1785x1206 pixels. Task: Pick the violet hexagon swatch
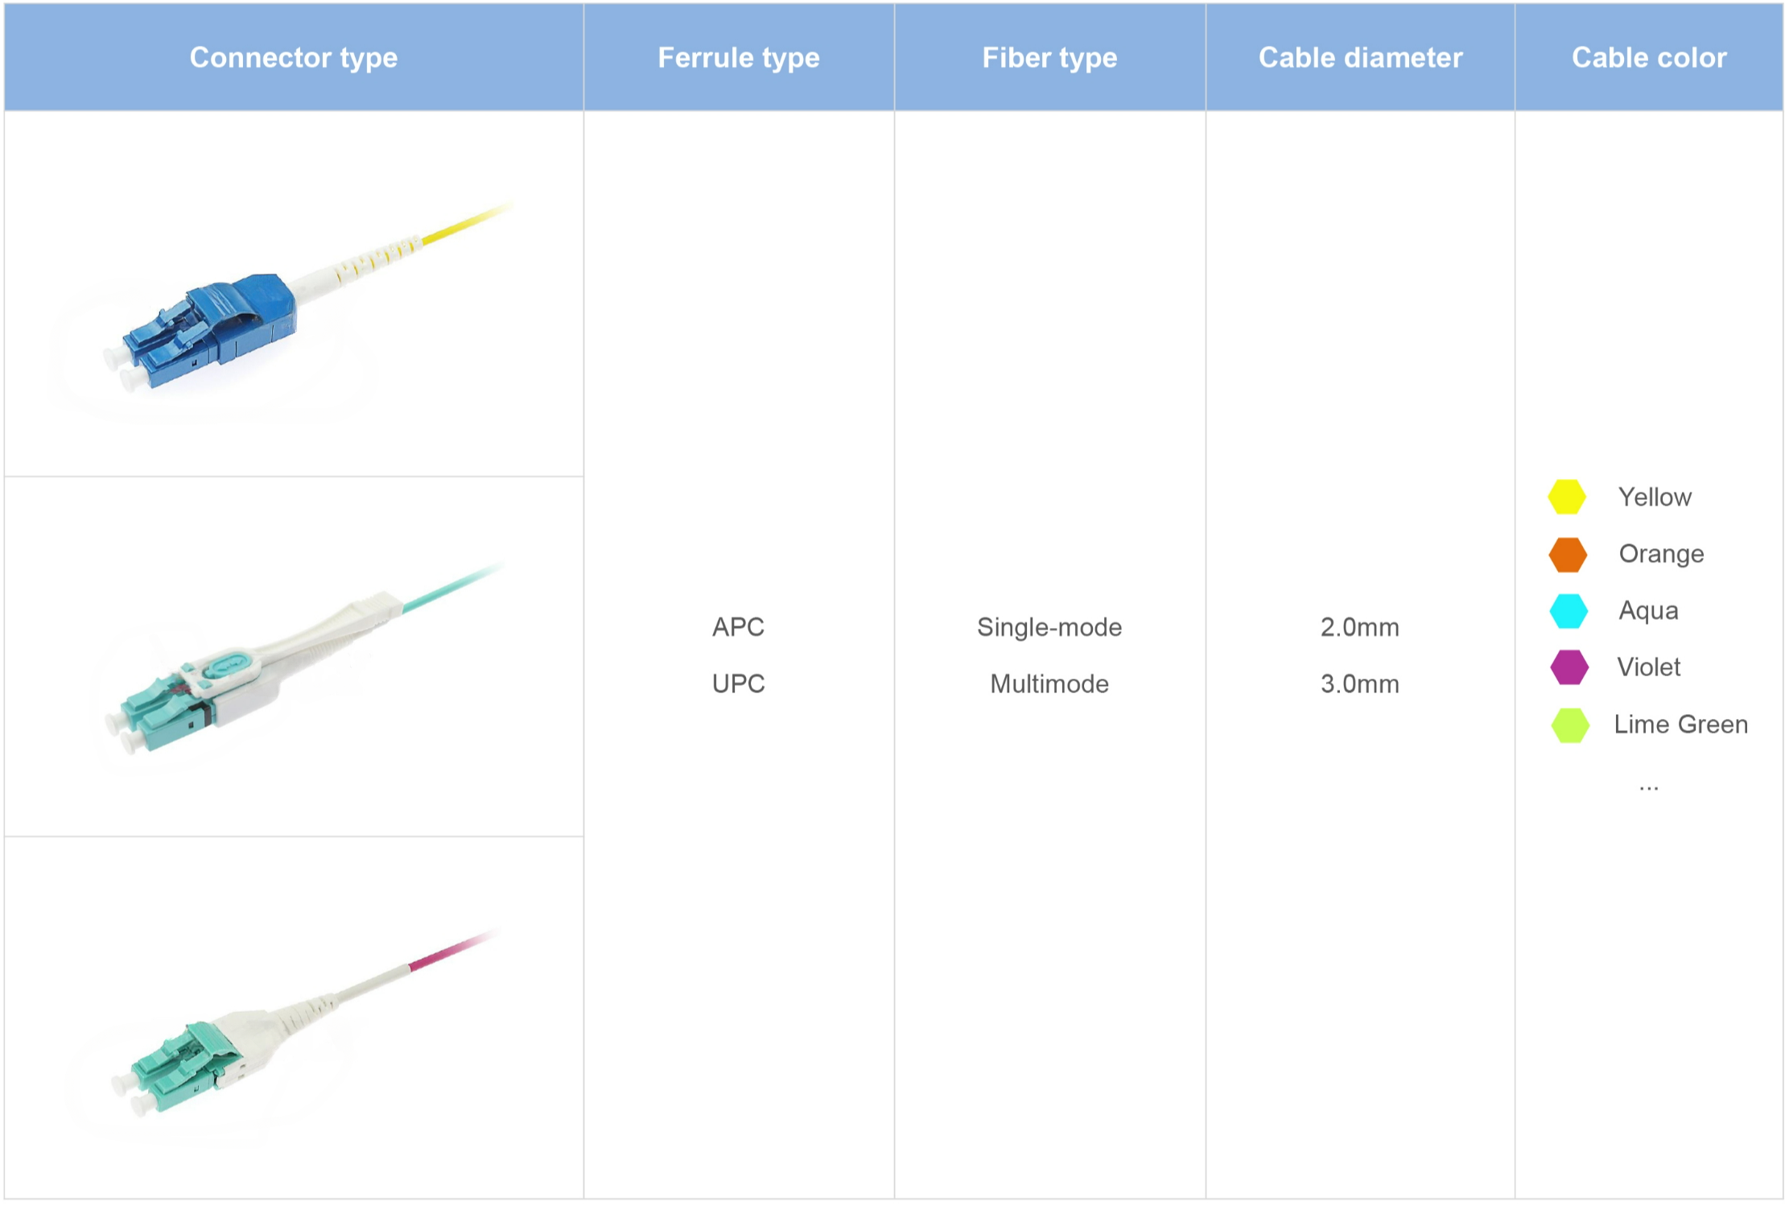click(1569, 667)
